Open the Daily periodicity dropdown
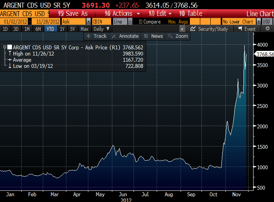Image resolution: width=274 pixels, height=202 pixels. (x=101, y=29)
